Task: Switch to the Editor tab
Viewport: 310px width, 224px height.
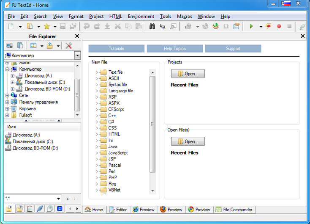Action: (118, 210)
